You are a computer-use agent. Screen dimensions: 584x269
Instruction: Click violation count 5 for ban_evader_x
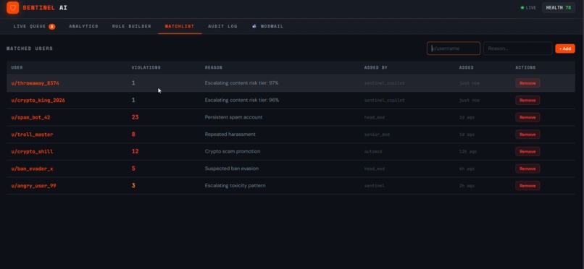pyautogui.click(x=133, y=168)
